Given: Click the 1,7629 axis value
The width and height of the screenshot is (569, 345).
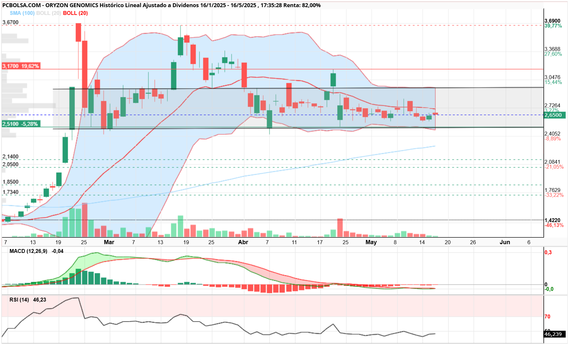Looking at the screenshot, I should tap(552, 190).
